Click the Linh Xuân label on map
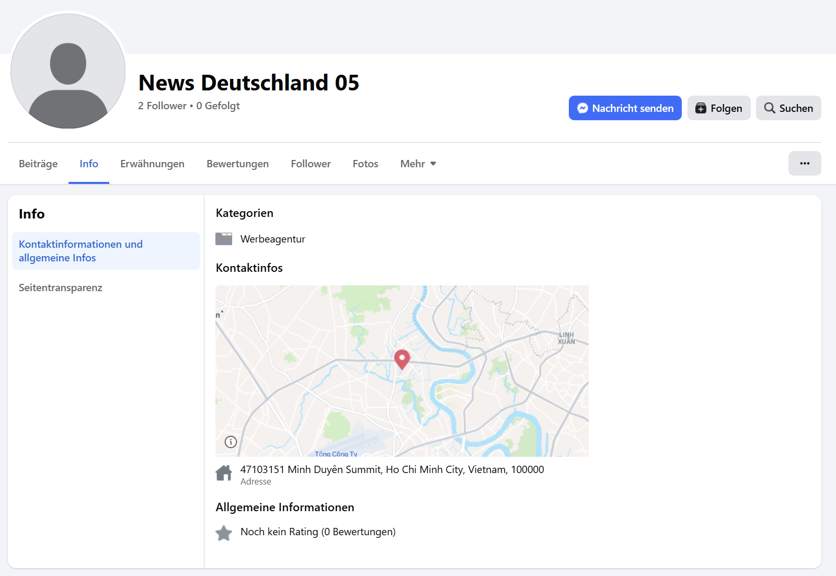The height and width of the screenshot is (576, 836). coord(566,338)
